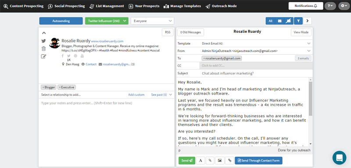Click the ninja avatar thumbnail
Viewport: 351px width, 168px height.
[54, 43]
